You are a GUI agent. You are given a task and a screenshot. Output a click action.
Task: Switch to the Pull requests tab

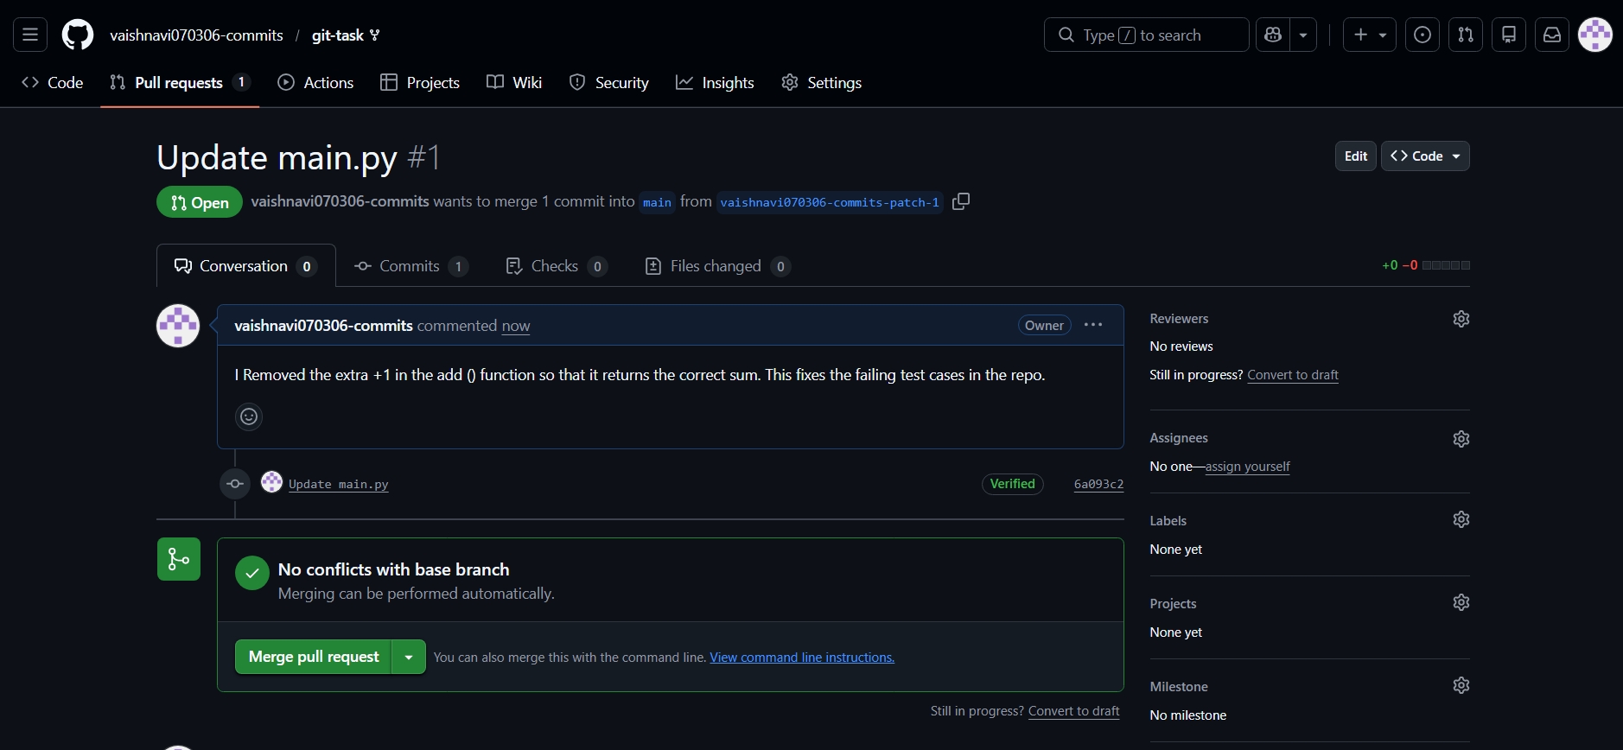pos(180,82)
